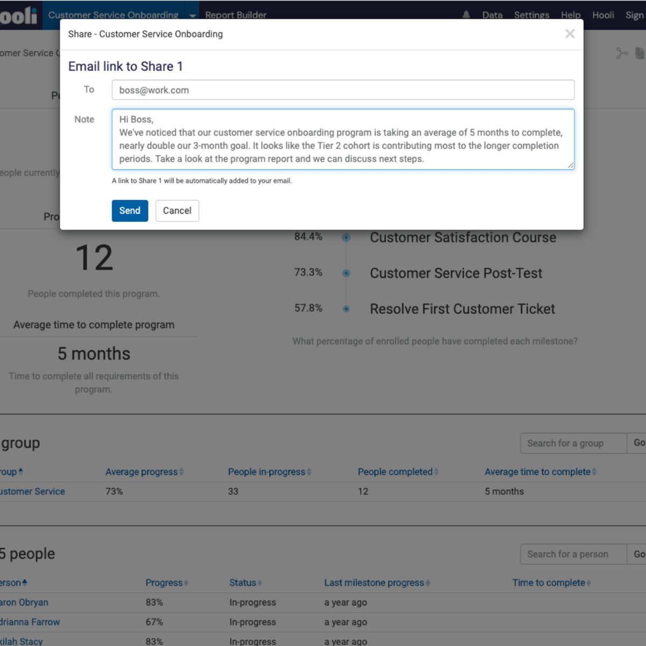
Task: Click the sort icon on Average progress column
Action: click(181, 472)
